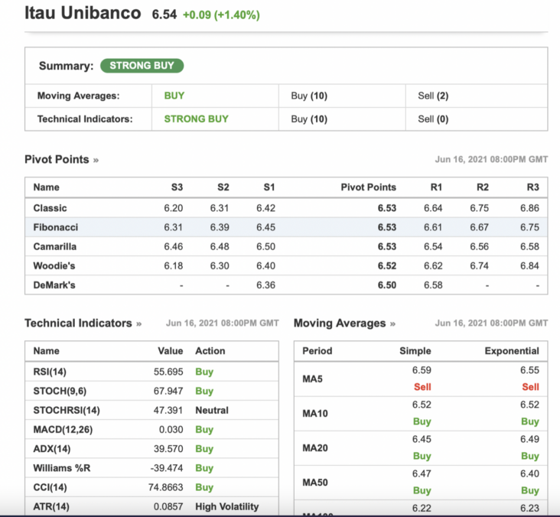Click the STOCHRSI(14) indicator name
Image resolution: width=560 pixels, height=517 pixels.
[67, 410]
